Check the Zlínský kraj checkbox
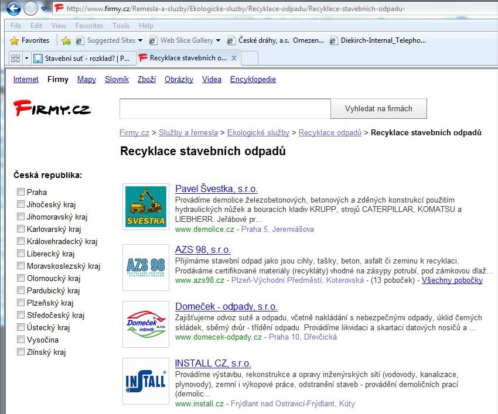 [x=21, y=352]
